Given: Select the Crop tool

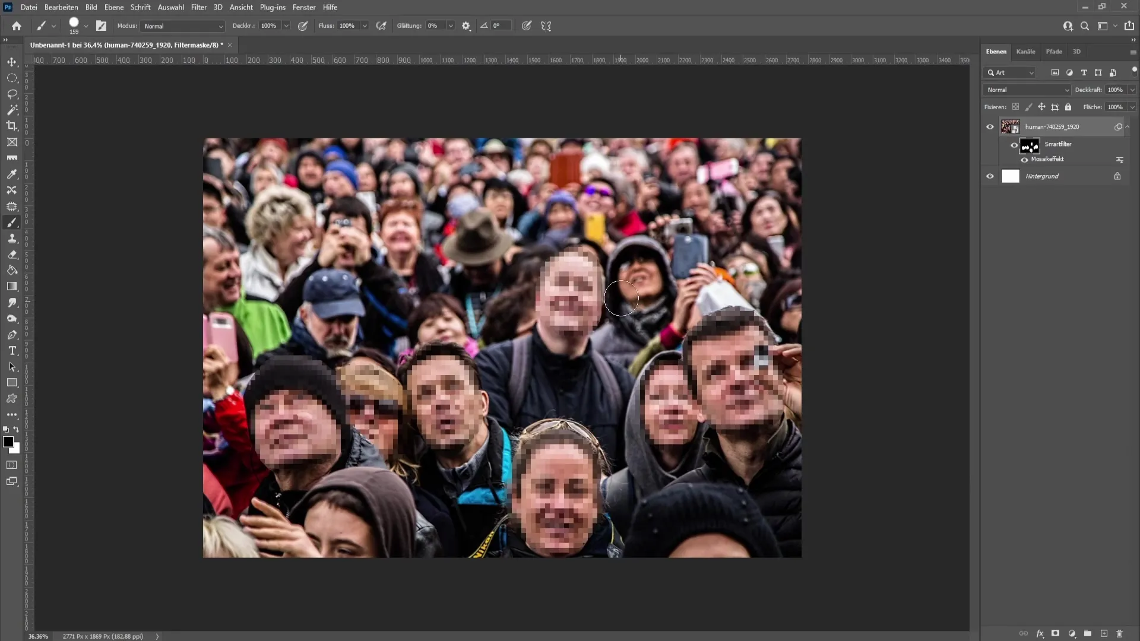Looking at the screenshot, I should (x=12, y=125).
